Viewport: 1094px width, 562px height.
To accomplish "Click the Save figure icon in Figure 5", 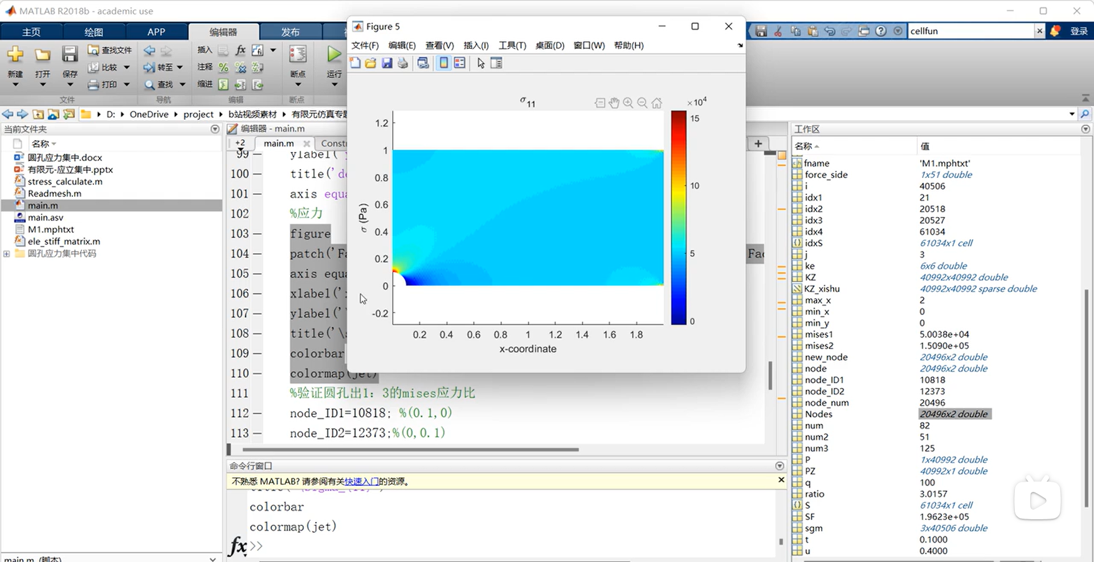I will click(387, 63).
